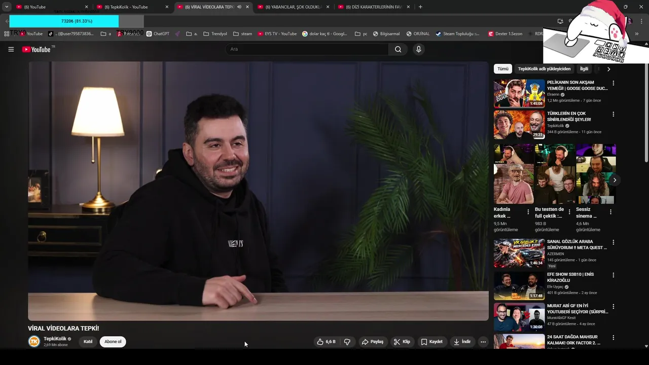The width and height of the screenshot is (649, 365).
Task: Open the ChatGPT bookmark
Action: (158, 34)
